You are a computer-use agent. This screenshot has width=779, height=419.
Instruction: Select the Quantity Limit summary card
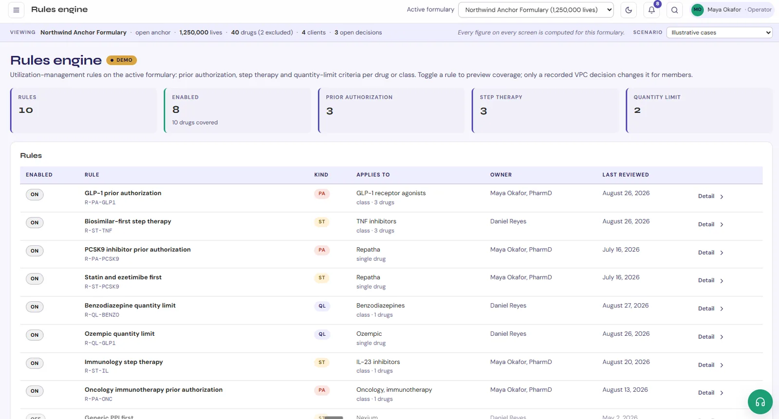(699, 110)
